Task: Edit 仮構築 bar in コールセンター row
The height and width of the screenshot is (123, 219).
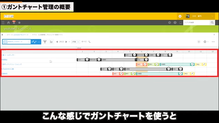Action: (158, 55)
